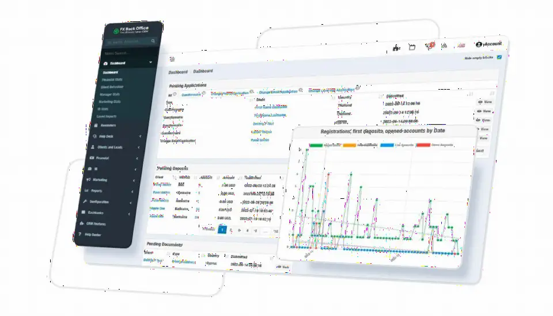Click the Configuration wrench icon

[x=85, y=201]
